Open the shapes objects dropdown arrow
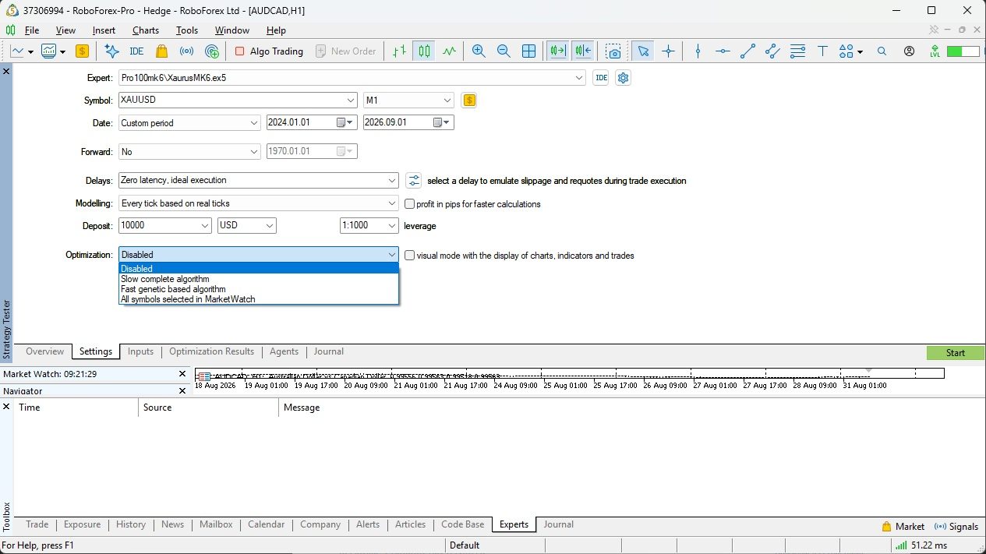Viewport: 986px width, 554px height. coord(860,51)
